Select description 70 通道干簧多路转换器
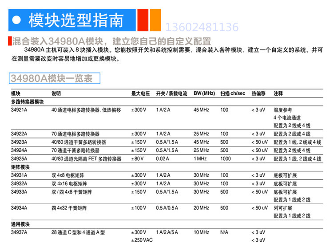 coord(75,150)
